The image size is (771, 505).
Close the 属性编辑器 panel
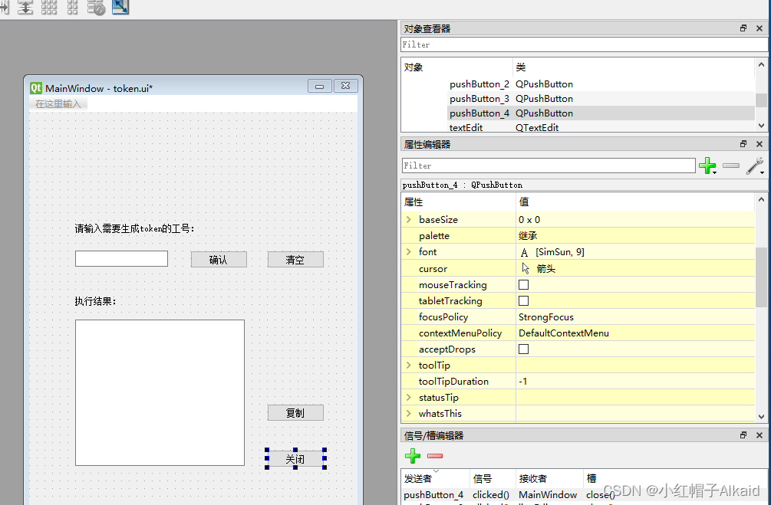click(x=759, y=144)
